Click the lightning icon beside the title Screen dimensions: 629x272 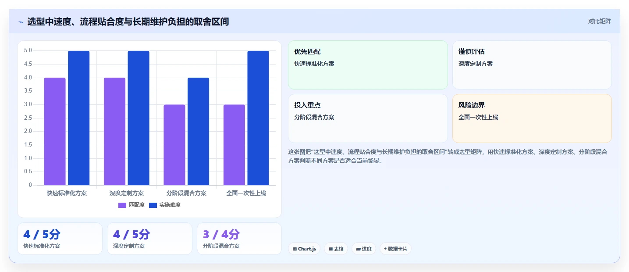point(21,22)
